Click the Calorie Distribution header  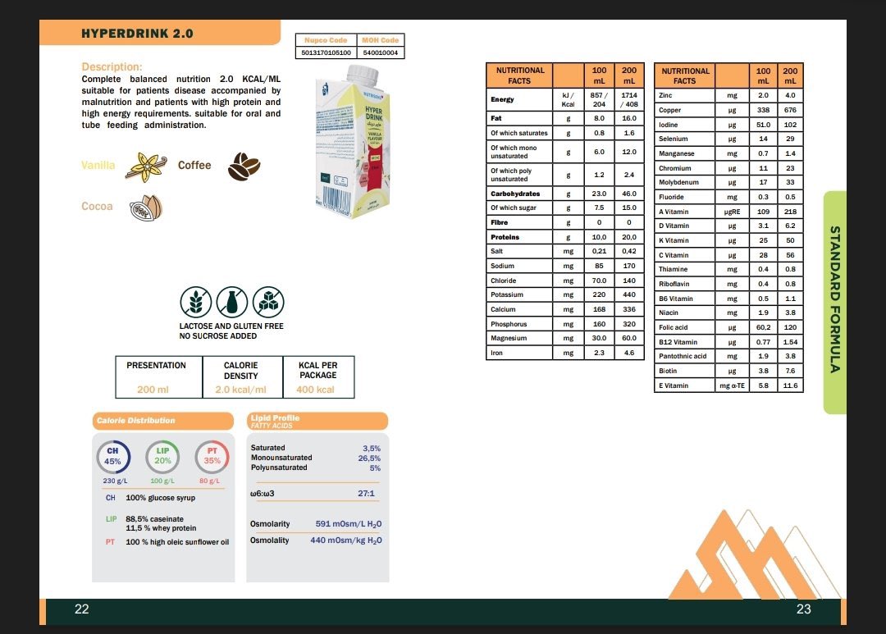coord(162,421)
